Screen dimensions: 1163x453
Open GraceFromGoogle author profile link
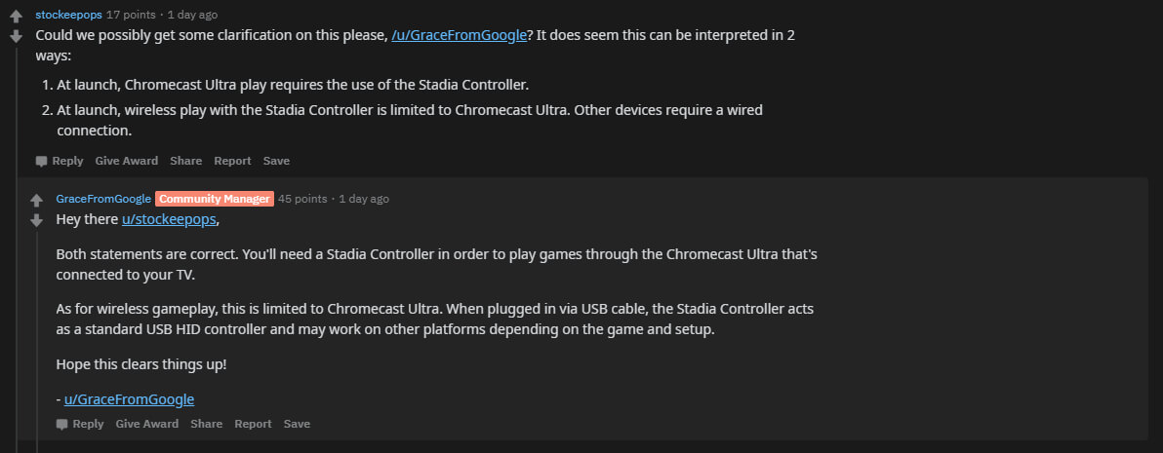[103, 199]
